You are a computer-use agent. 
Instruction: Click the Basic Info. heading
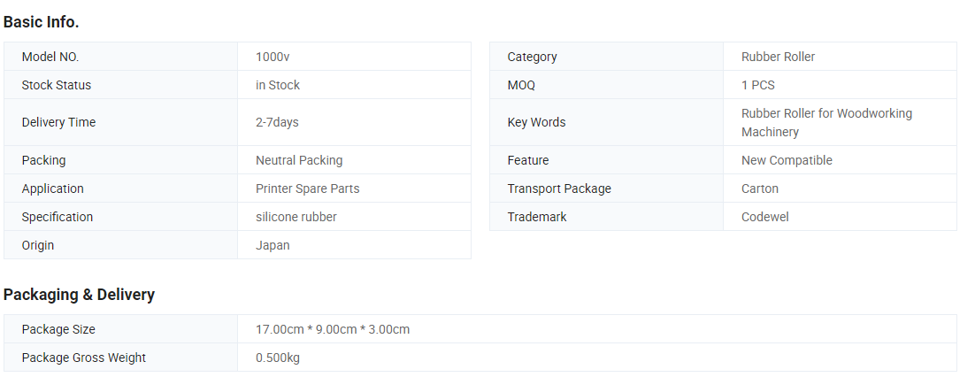click(x=41, y=22)
